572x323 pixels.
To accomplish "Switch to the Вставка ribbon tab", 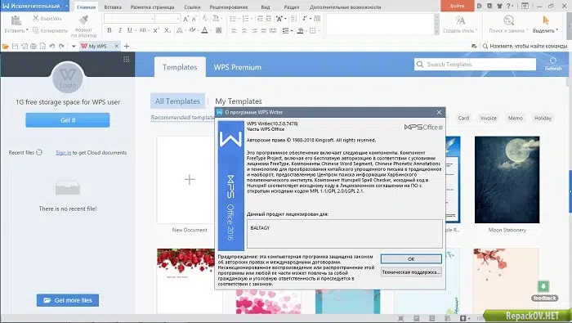I will [x=113, y=7].
